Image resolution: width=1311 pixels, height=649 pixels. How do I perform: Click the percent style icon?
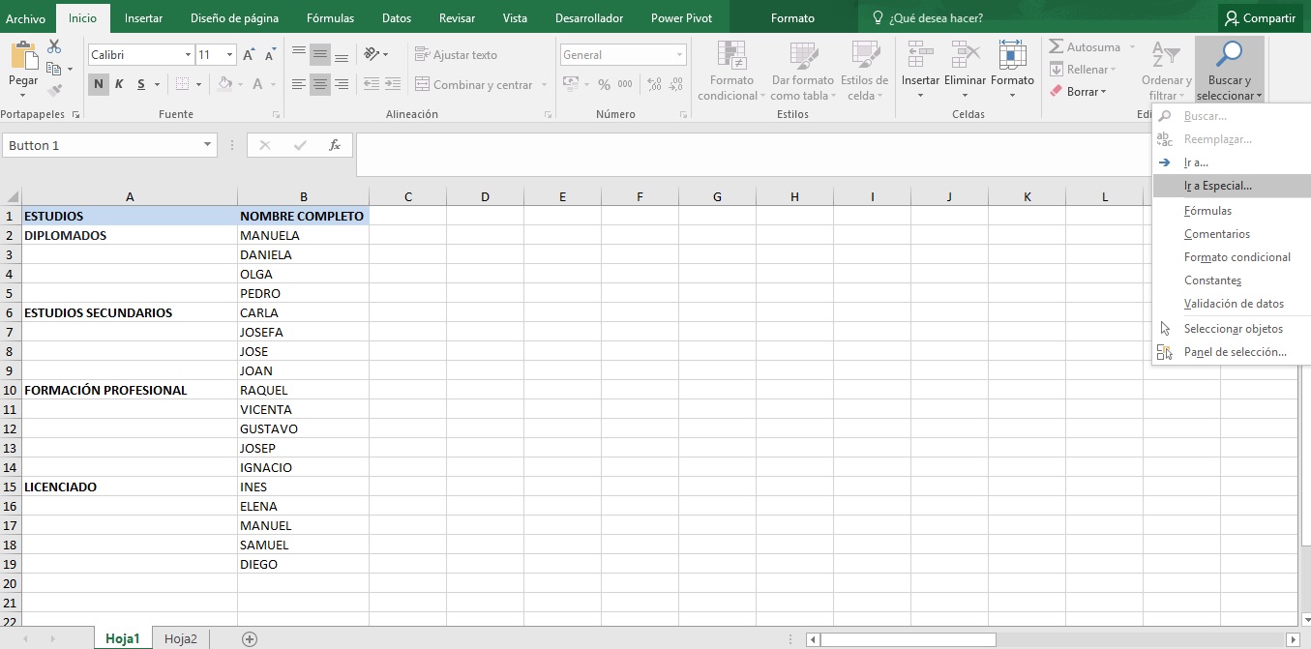coord(604,85)
